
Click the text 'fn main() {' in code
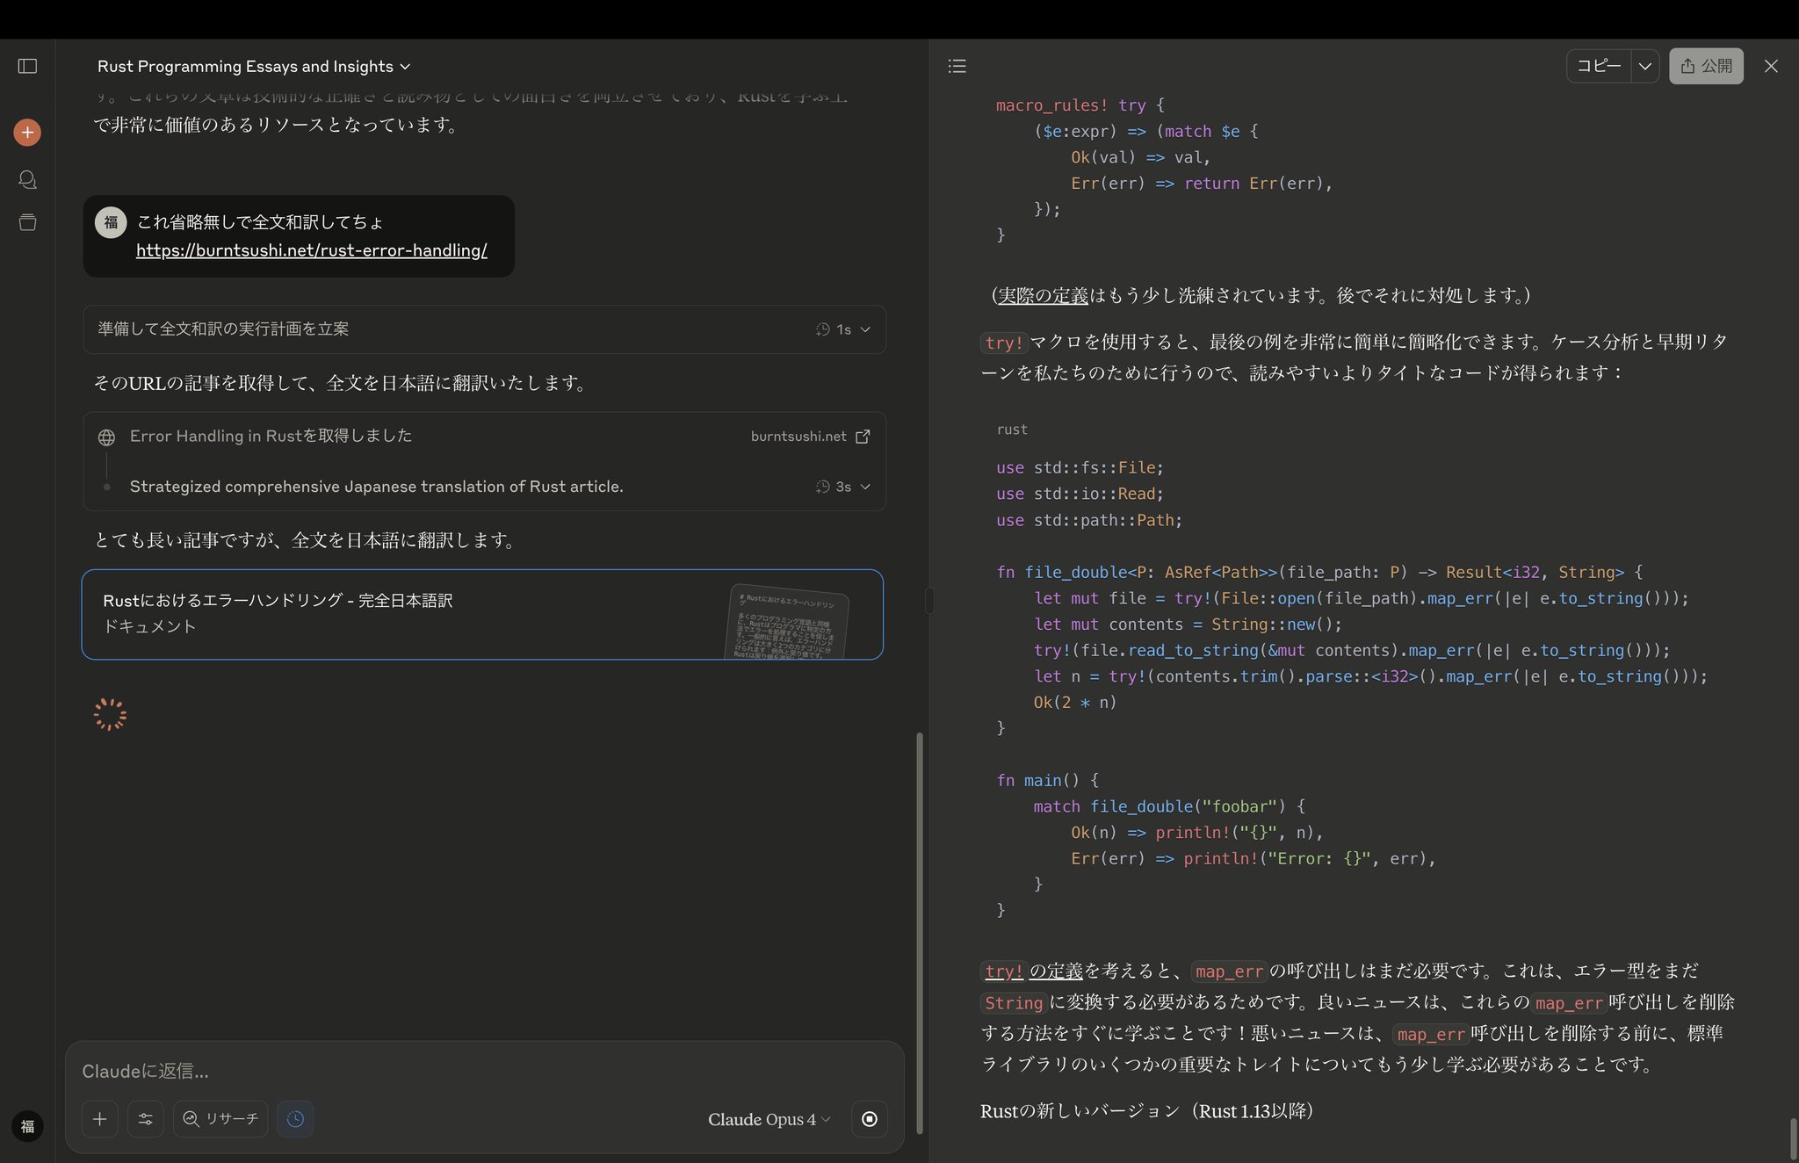tap(1047, 780)
